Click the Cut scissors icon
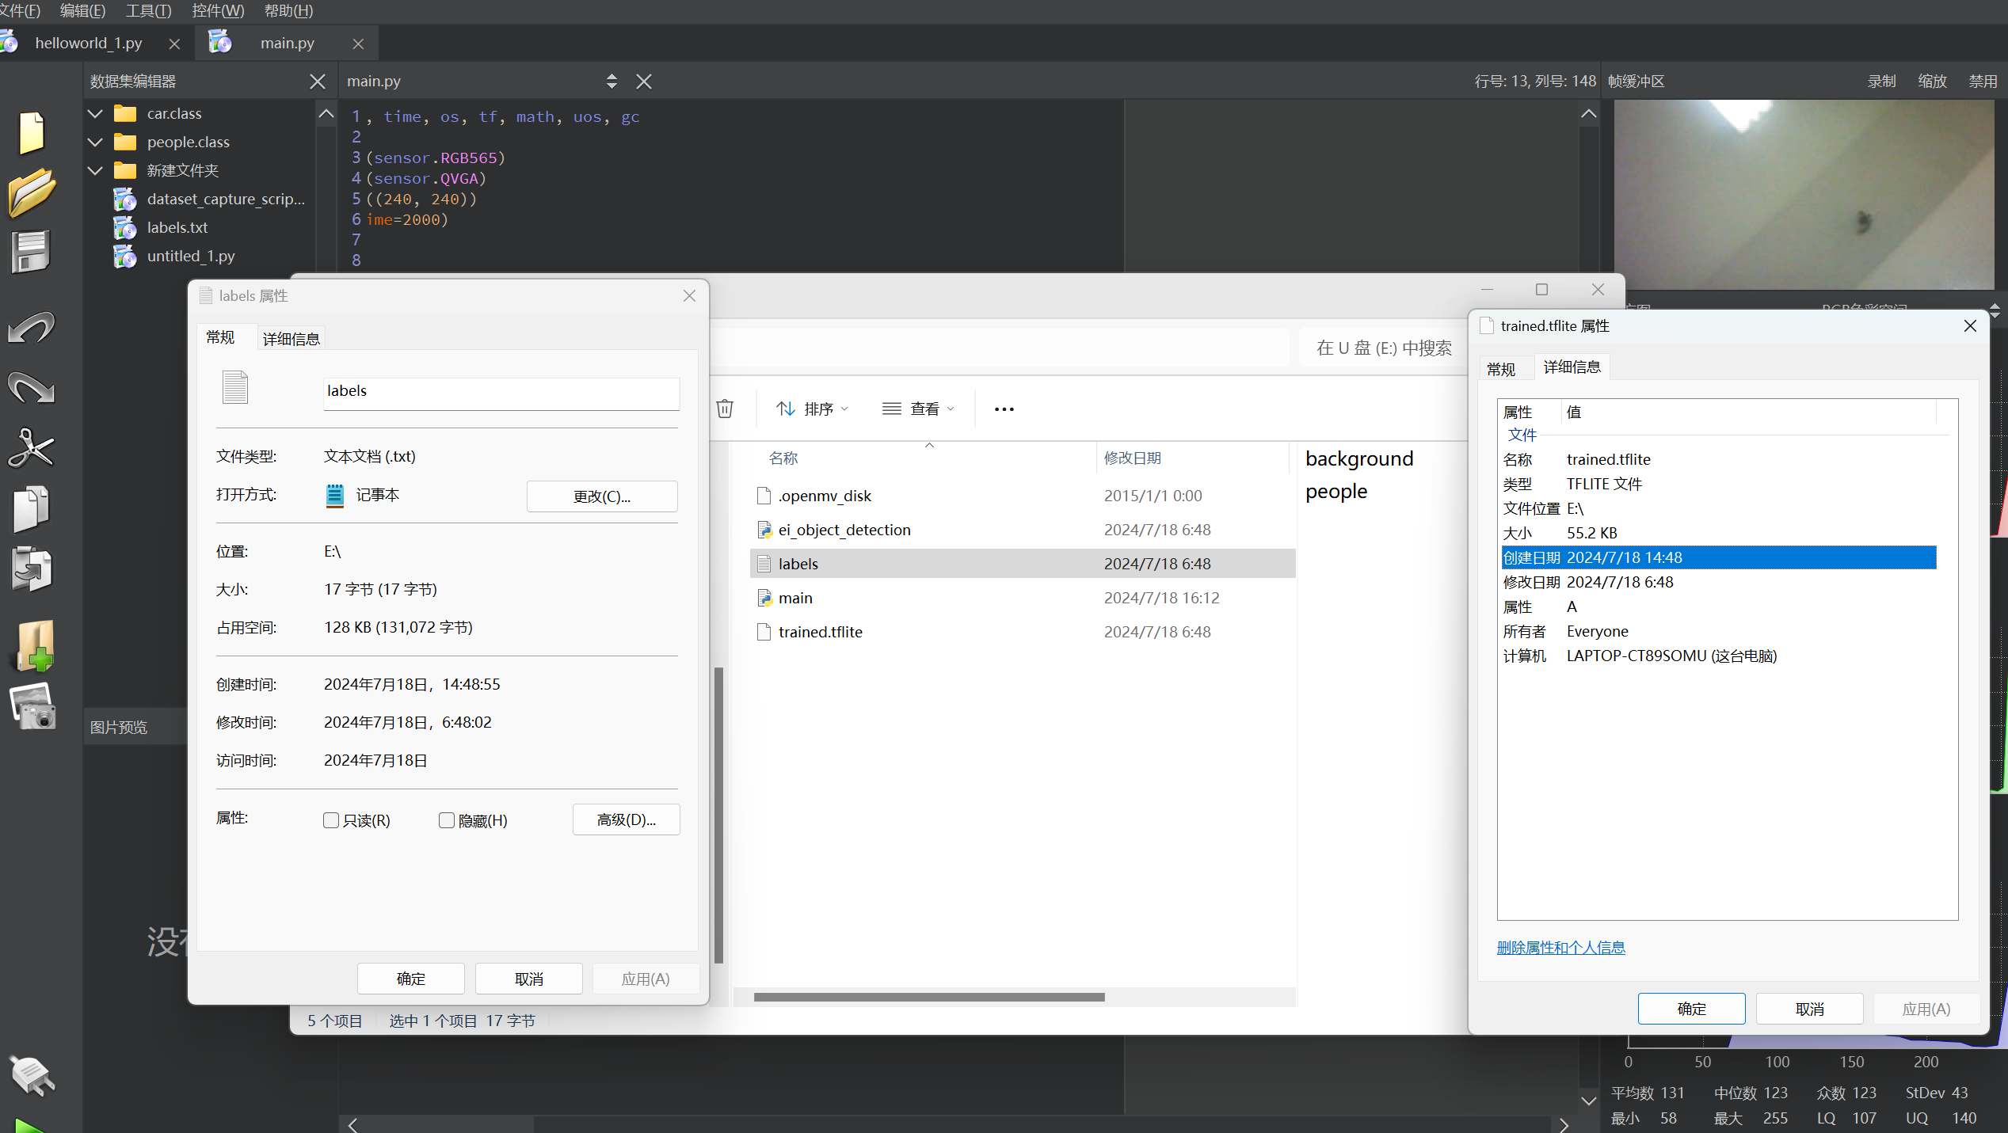The image size is (2008, 1133). point(31,448)
